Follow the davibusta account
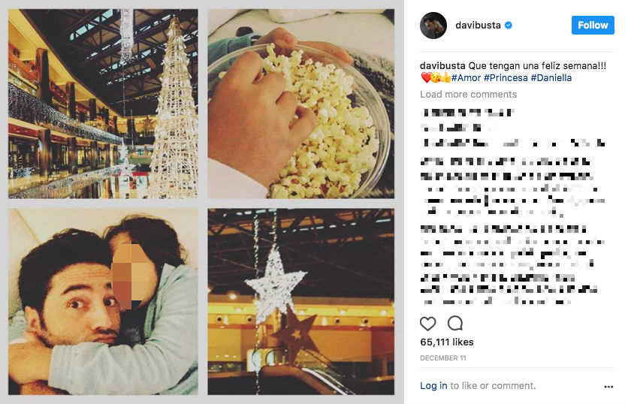 pos(593,26)
